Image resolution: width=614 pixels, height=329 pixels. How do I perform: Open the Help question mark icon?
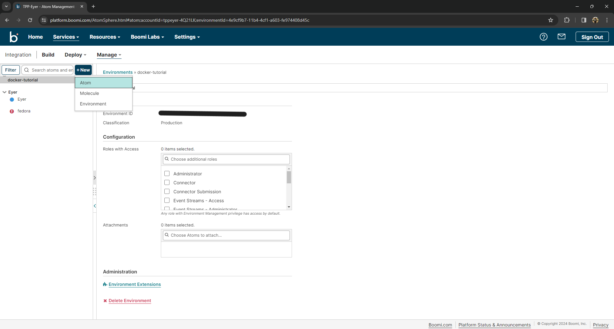point(544,37)
